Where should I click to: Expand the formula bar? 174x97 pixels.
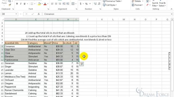click(x=172, y=14)
